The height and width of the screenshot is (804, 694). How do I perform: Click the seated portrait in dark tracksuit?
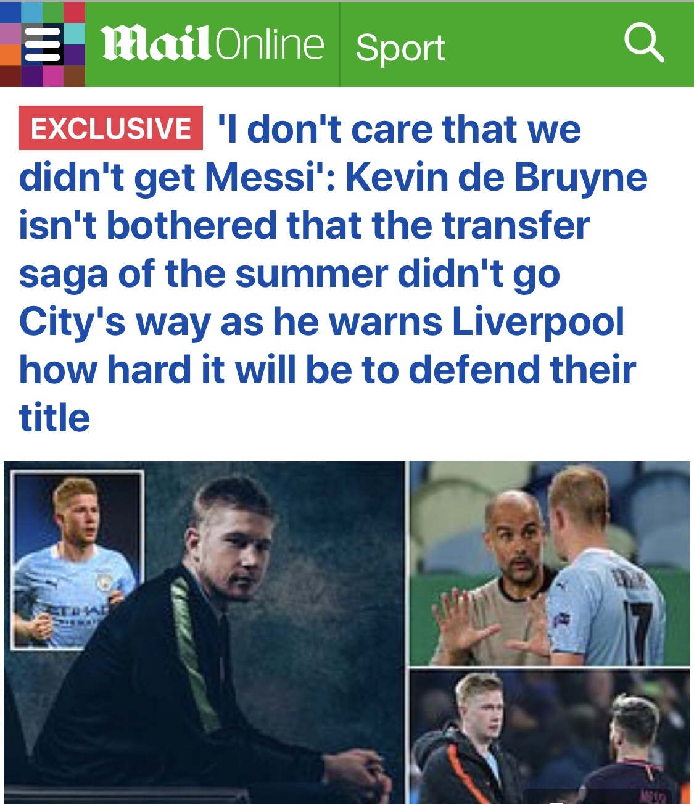(x=204, y=631)
